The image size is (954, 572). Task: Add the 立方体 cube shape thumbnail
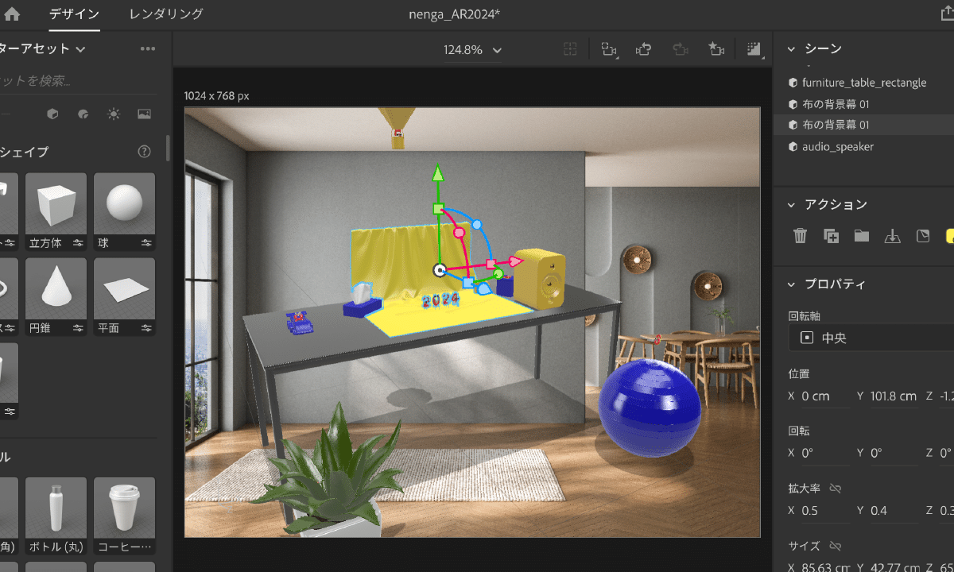[56, 203]
